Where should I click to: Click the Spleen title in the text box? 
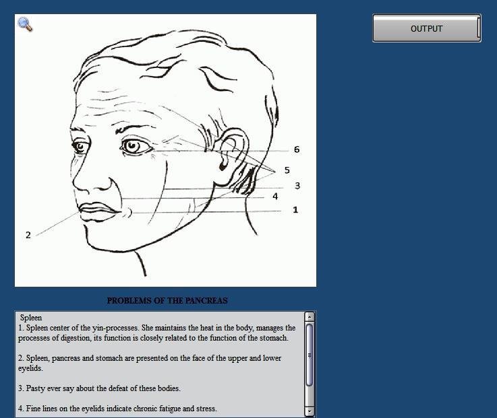(x=31, y=318)
